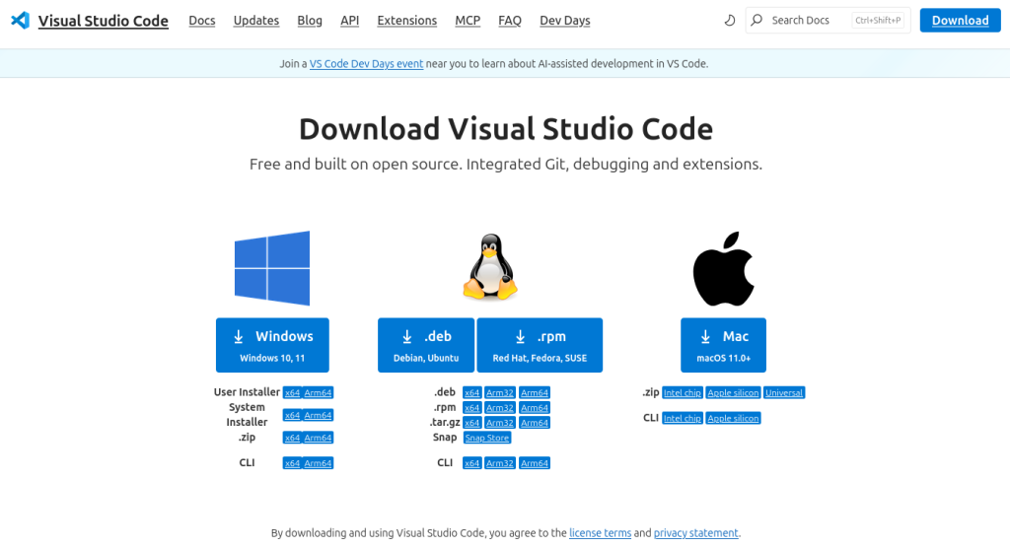Toggle the dark theme moon icon
The image size is (1010, 548).
click(730, 21)
